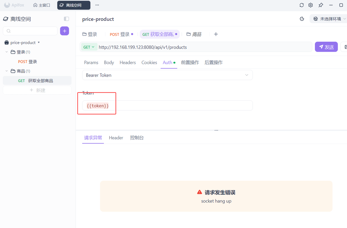Click the 新建 button in sidebar
347x228 pixels.
(x=37, y=90)
